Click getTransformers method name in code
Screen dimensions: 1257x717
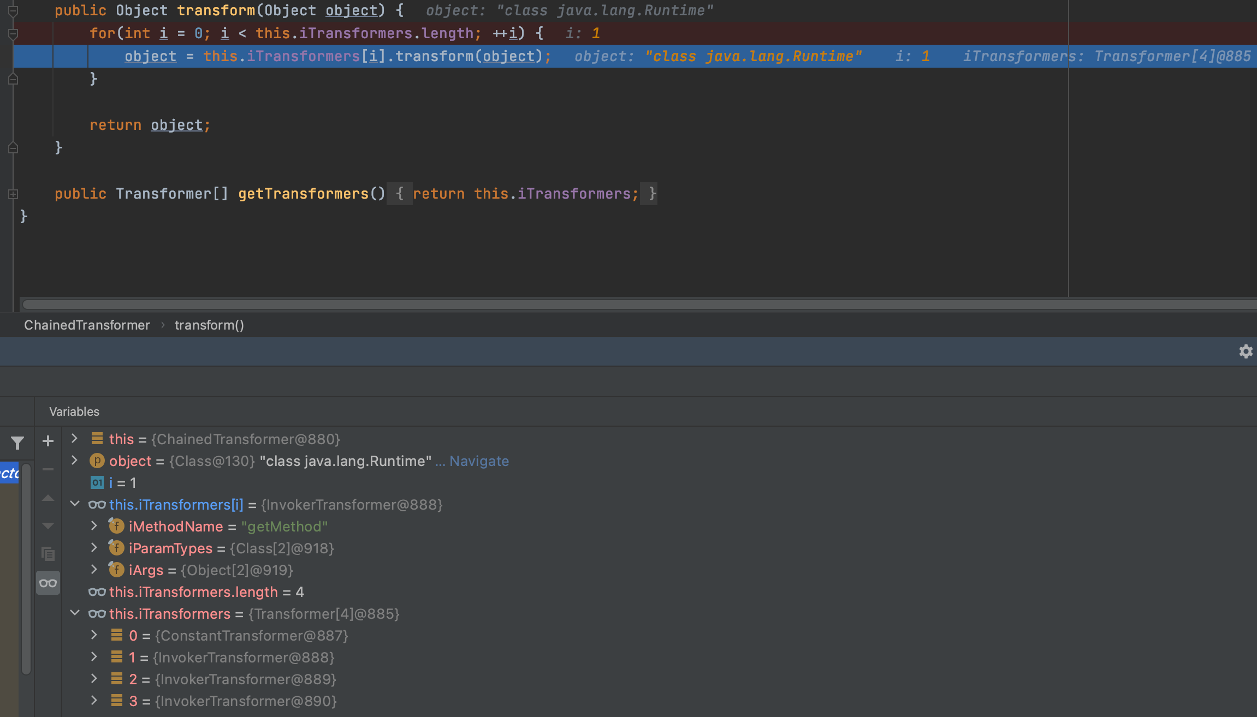coord(303,194)
